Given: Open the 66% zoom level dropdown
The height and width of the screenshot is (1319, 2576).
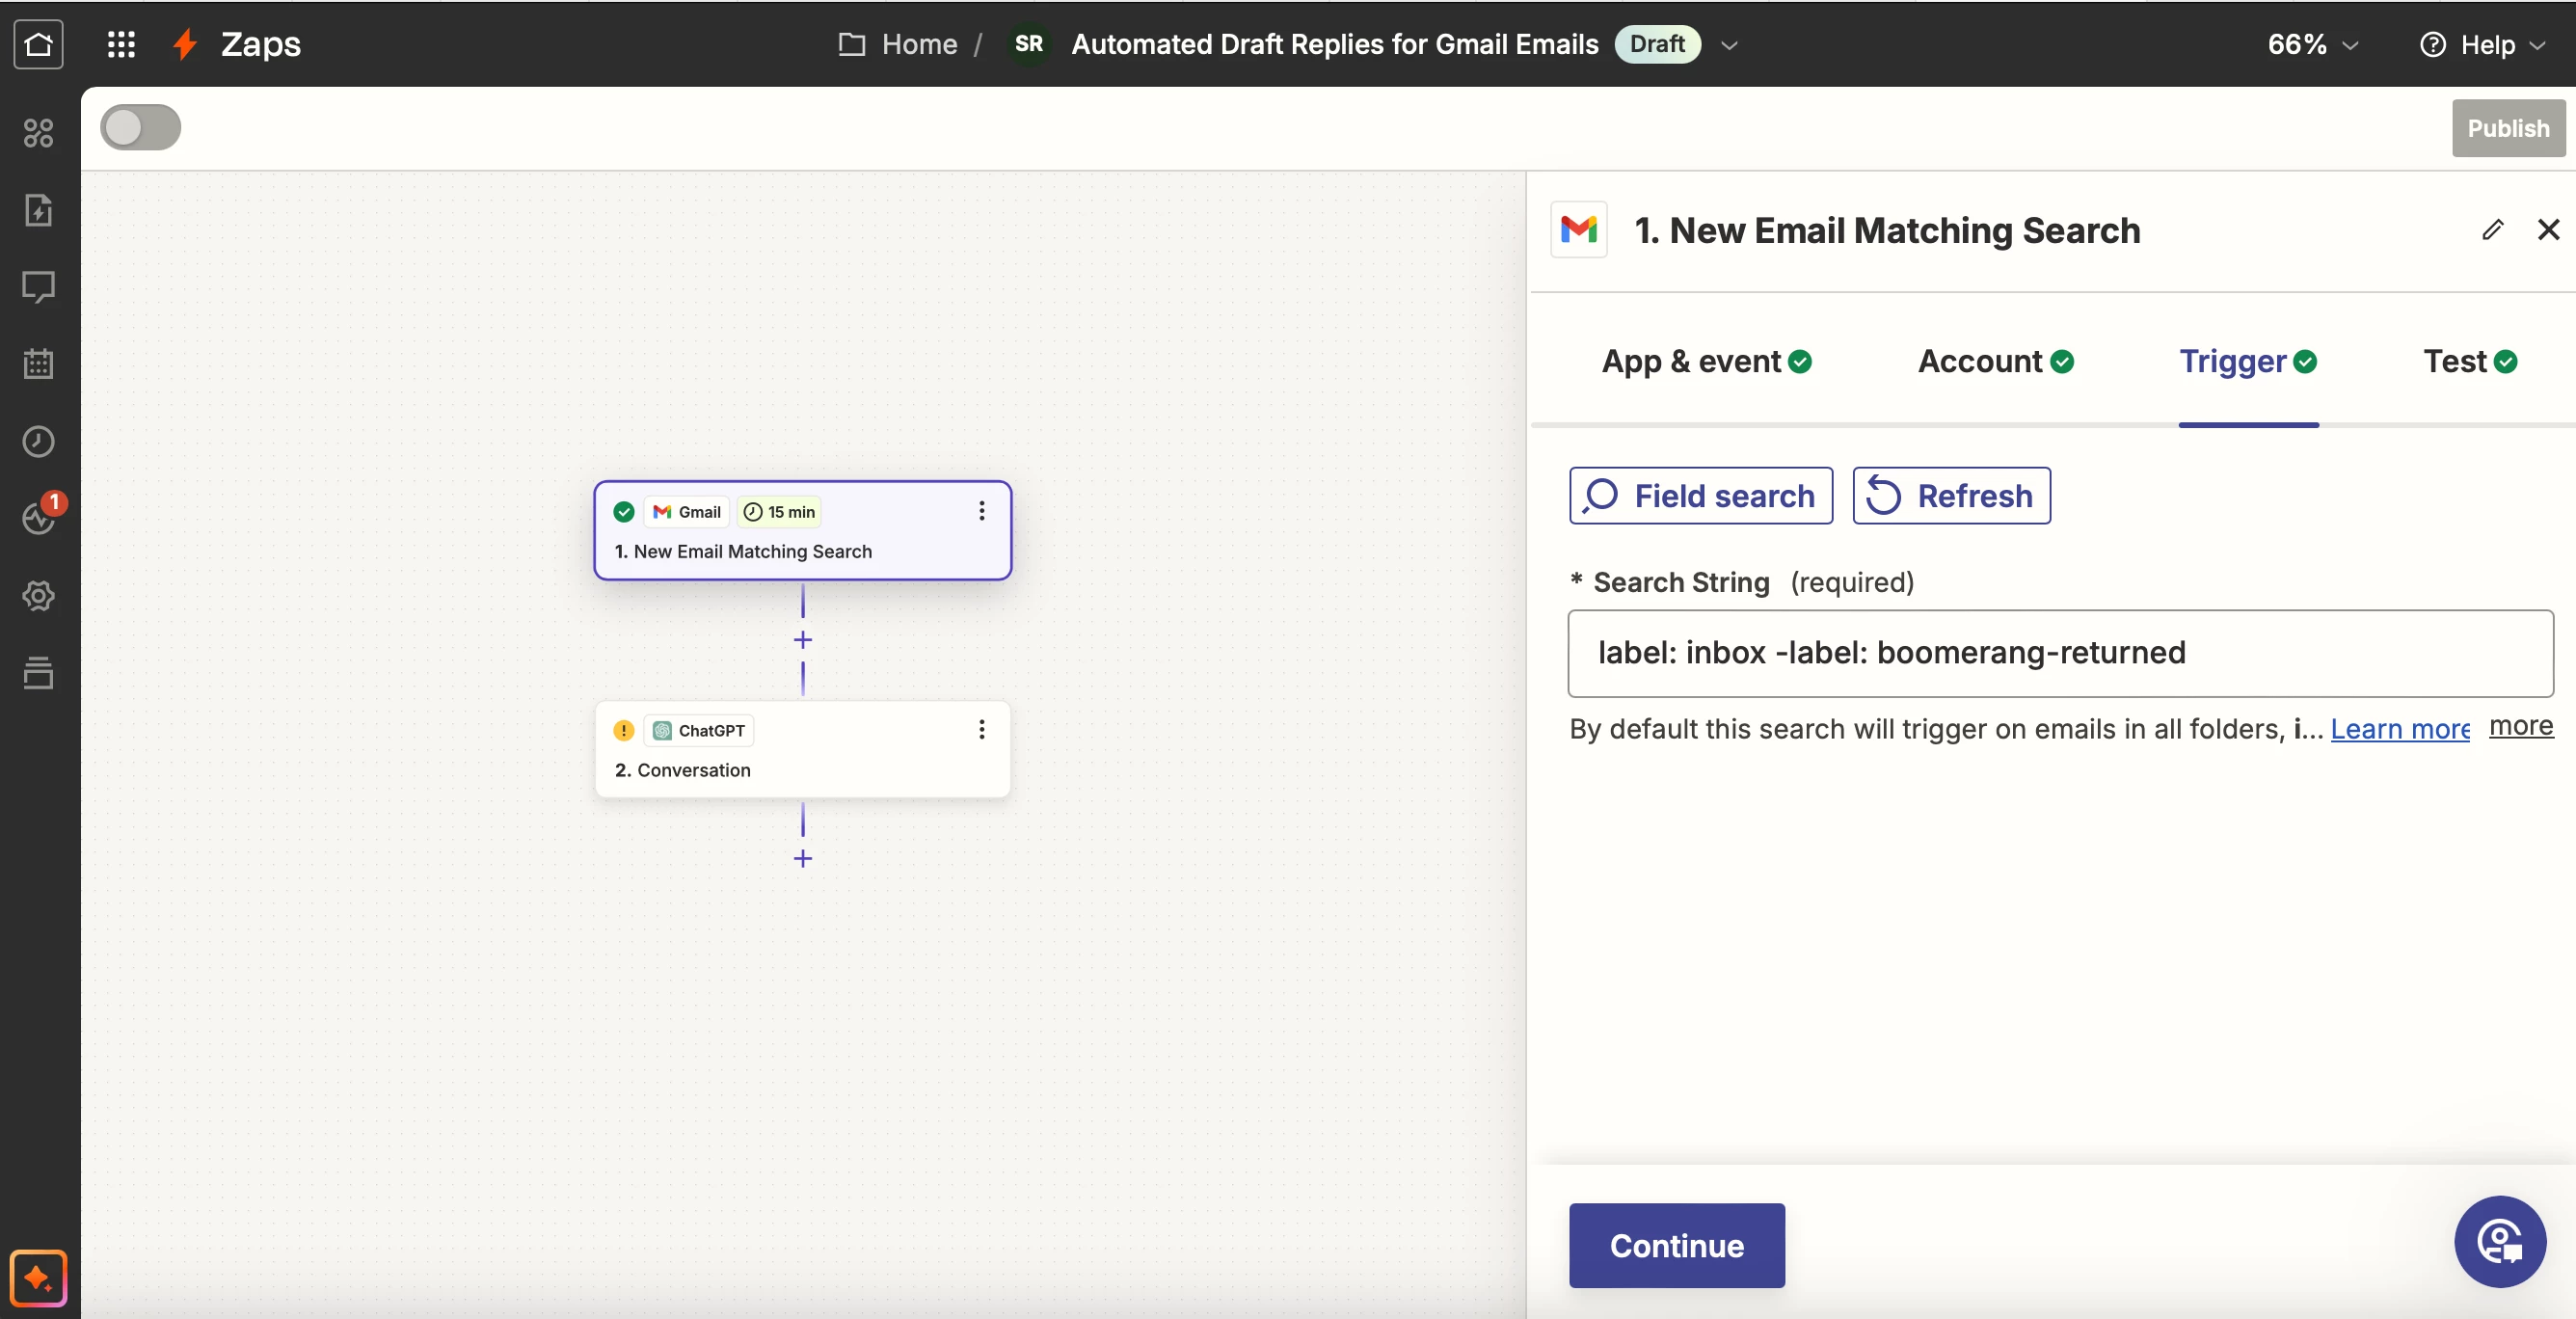Looking at the screenshot, I should tap(2312, 45).
